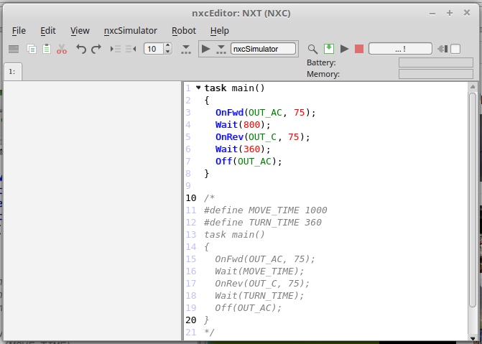
Task: Start program on robot with play icon
Action: [344, 49]
